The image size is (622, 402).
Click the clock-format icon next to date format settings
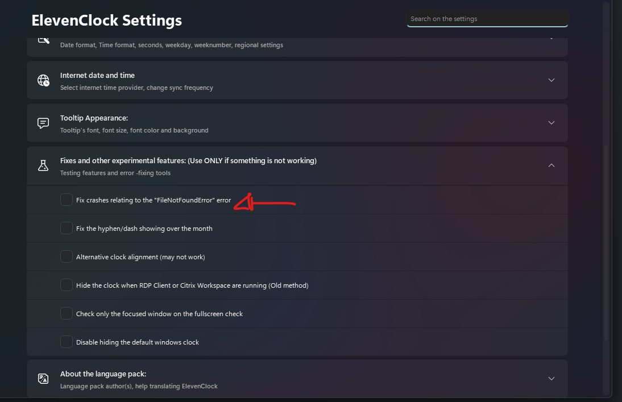pos(43,39)
